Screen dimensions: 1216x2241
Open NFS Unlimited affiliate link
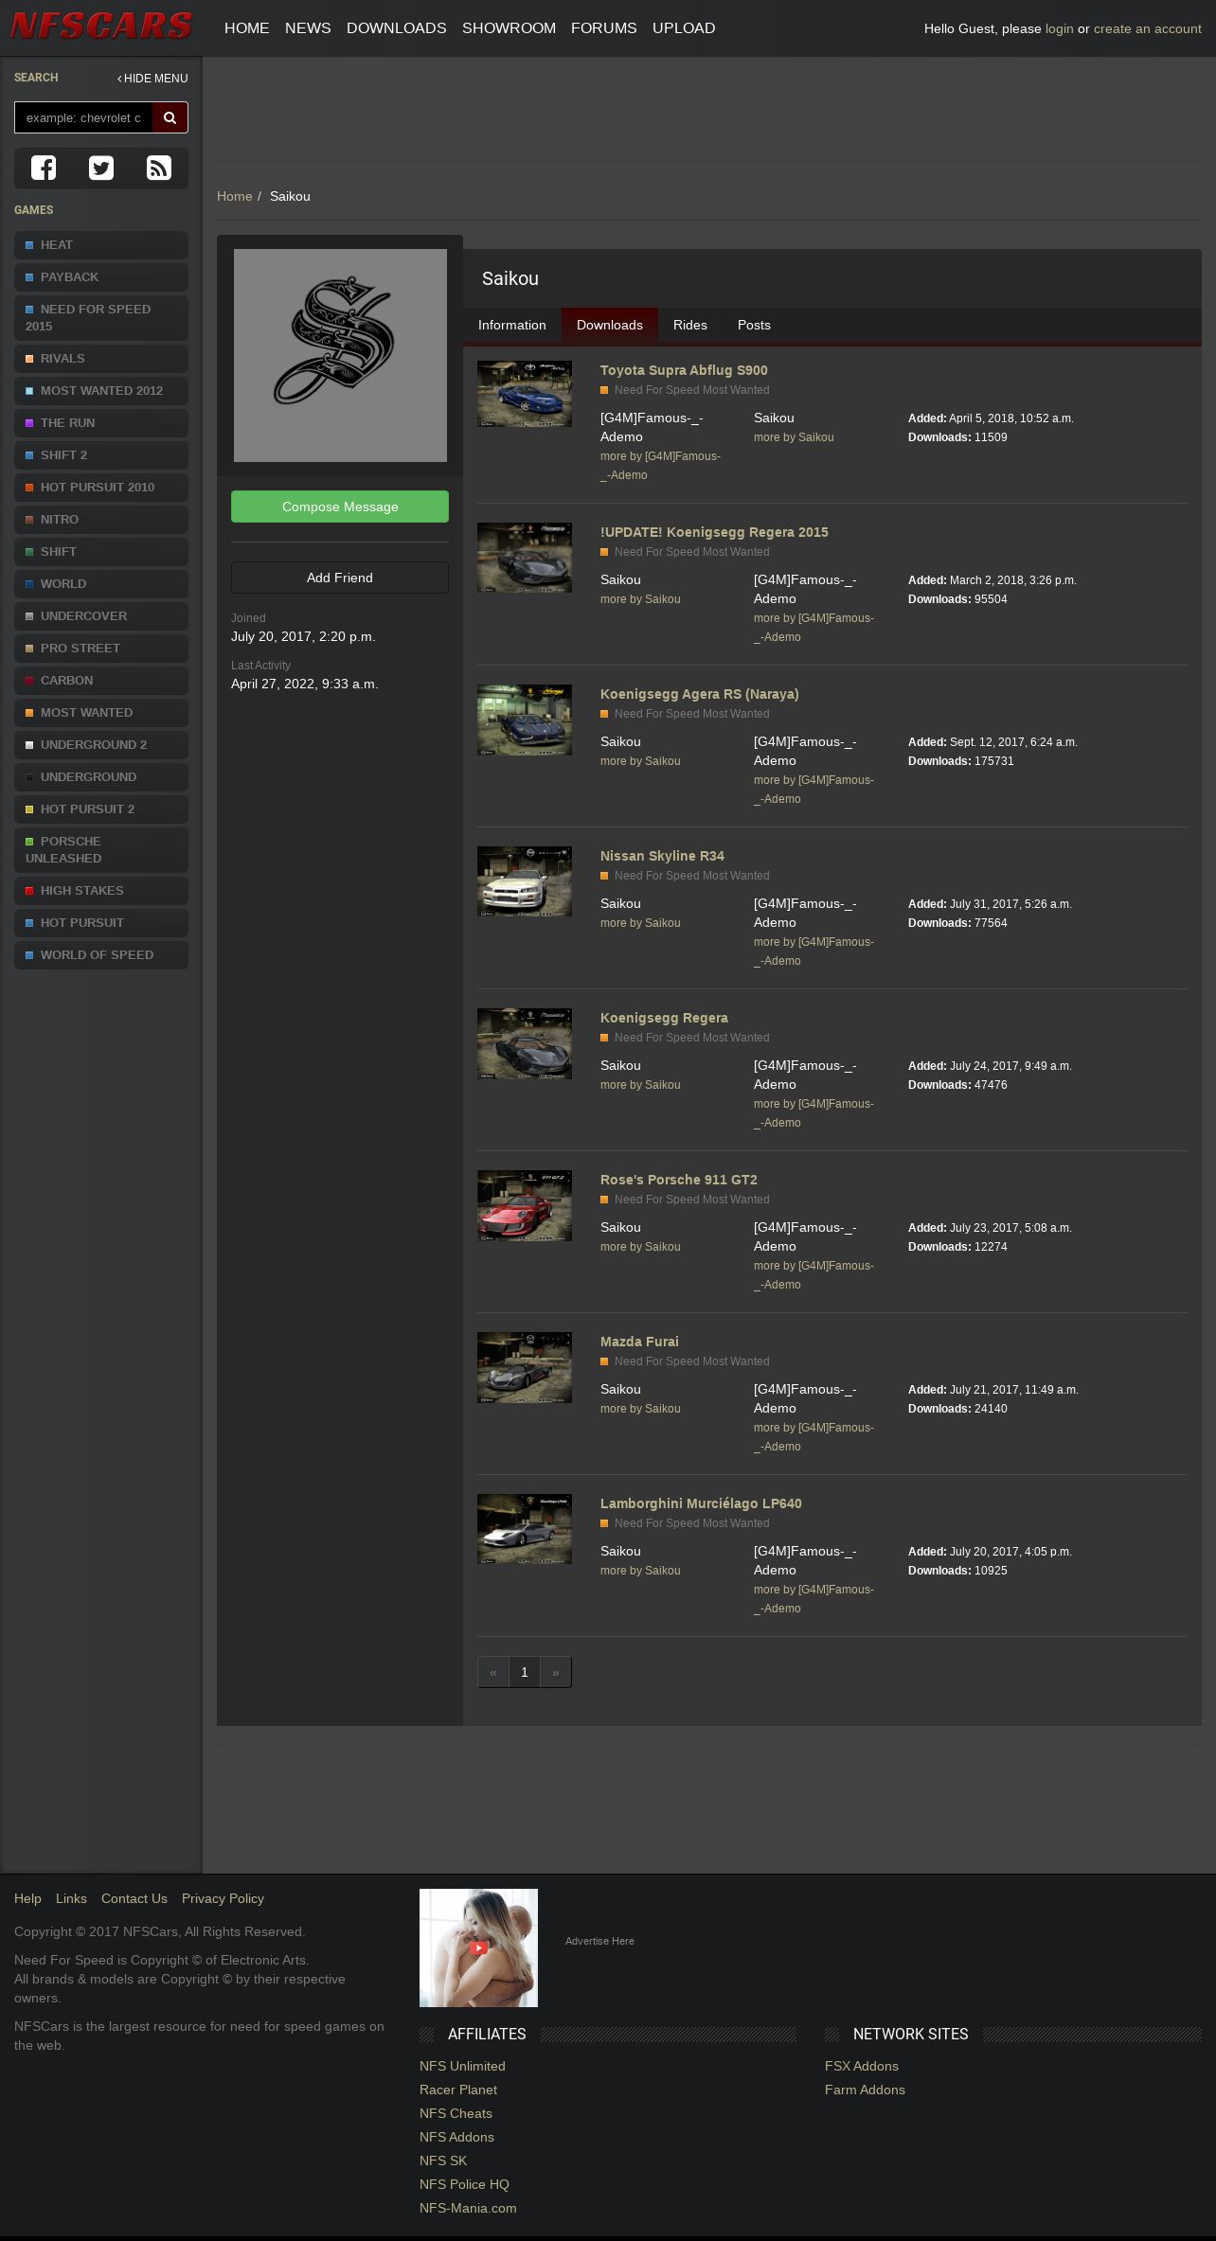(x=462, y=2066)
